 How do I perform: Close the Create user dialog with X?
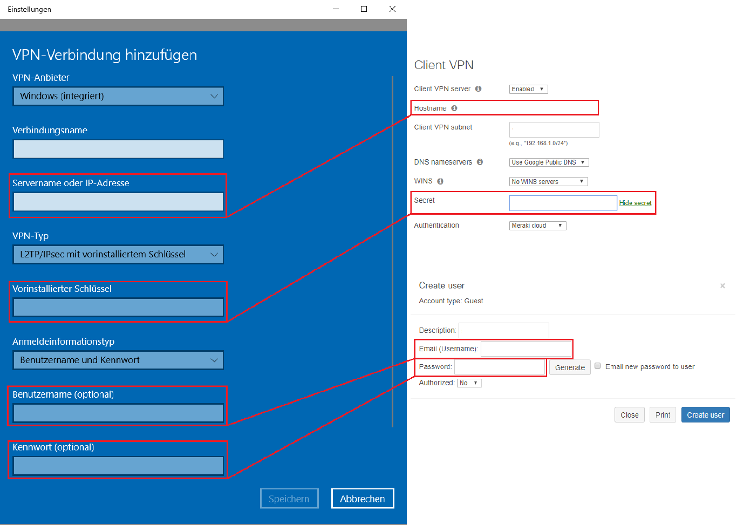coord(722,286)
